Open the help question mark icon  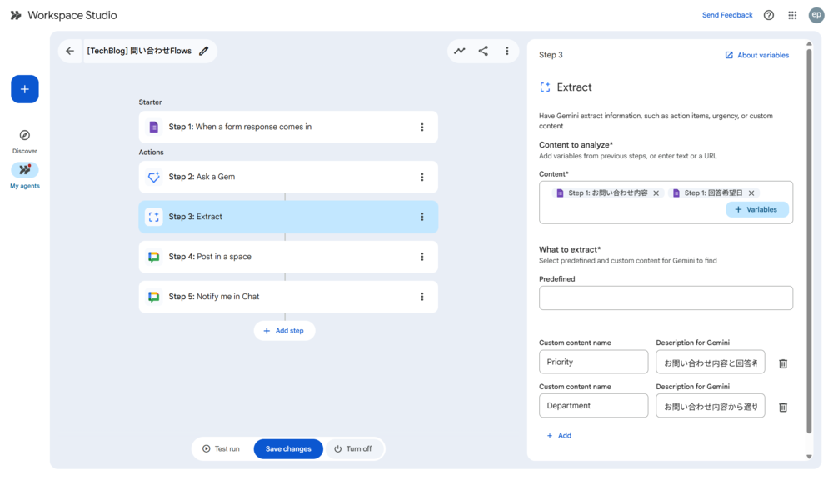pyautogui.click(x=769, y=15)
